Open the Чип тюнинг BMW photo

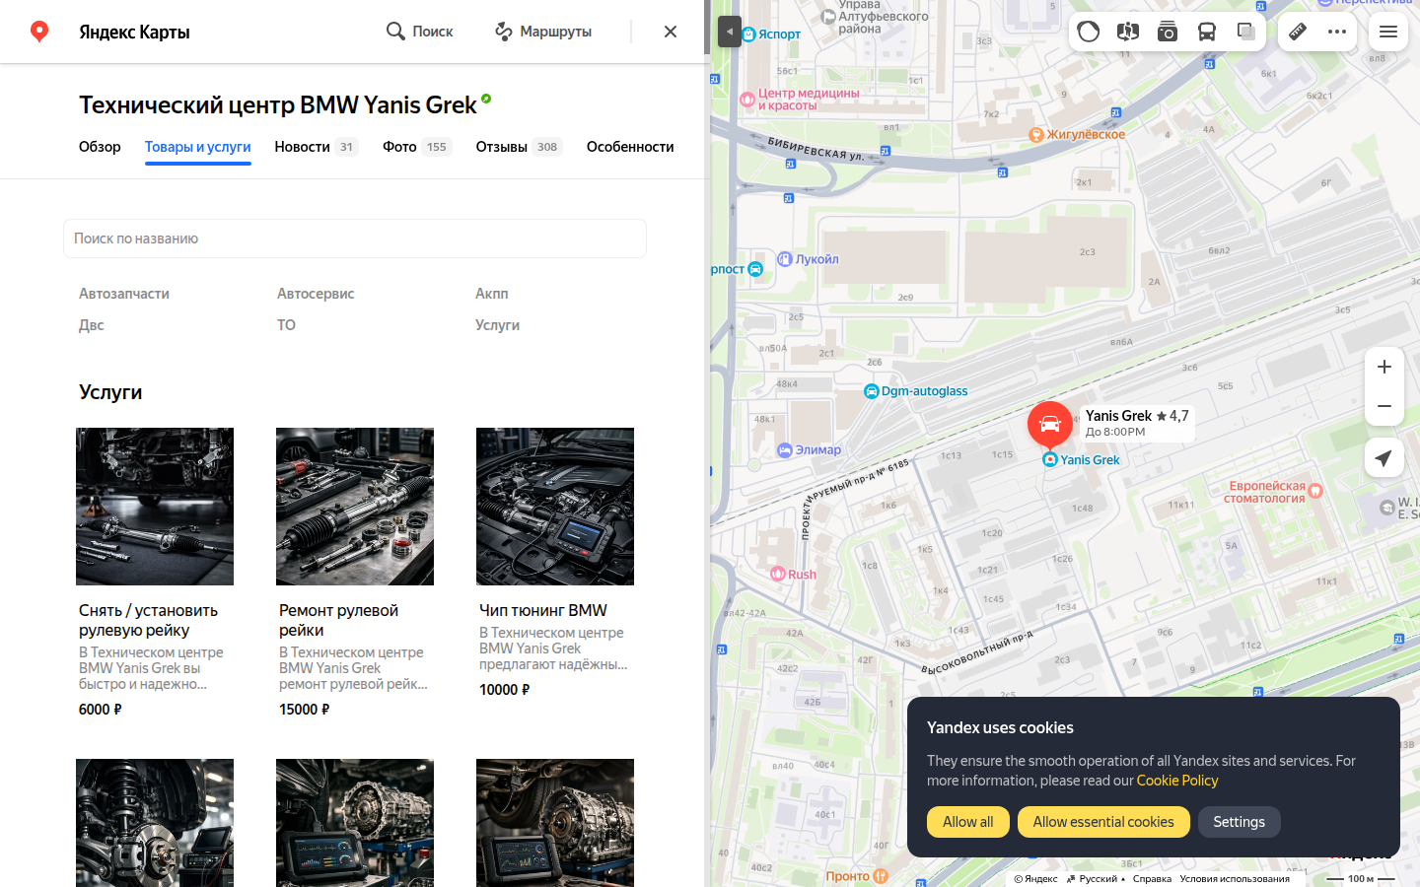coord(555,507)
